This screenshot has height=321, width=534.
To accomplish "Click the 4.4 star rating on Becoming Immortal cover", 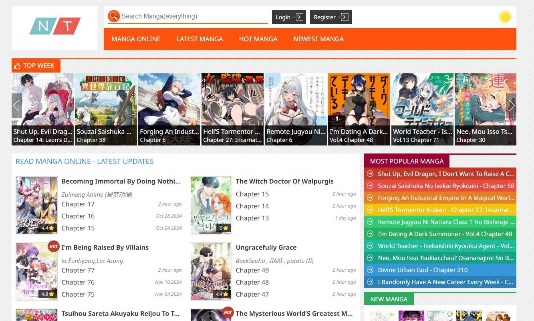I will (48, 228).
